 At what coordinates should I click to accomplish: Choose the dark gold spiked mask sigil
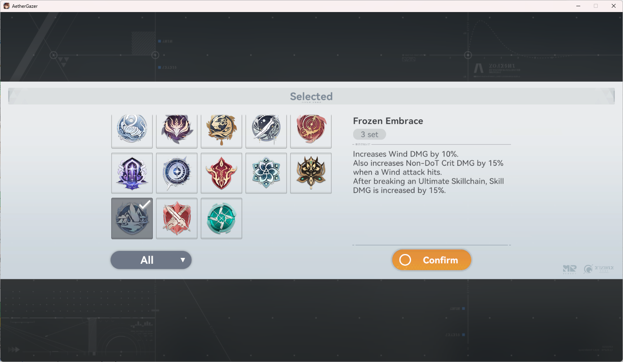311,173
